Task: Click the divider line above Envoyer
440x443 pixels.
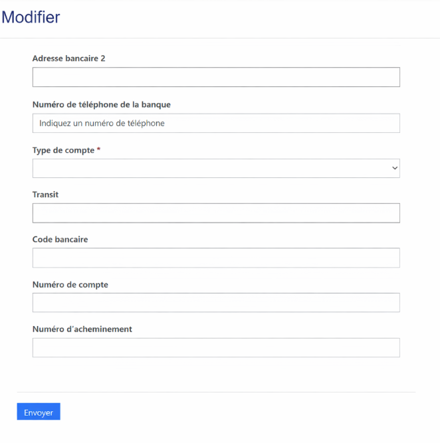Action: [x=216, y=392]
